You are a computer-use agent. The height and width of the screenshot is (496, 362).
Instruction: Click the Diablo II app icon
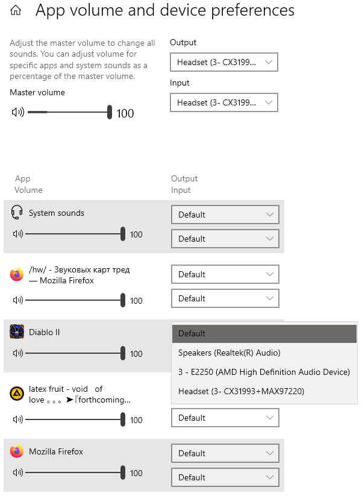pos(17,332)
